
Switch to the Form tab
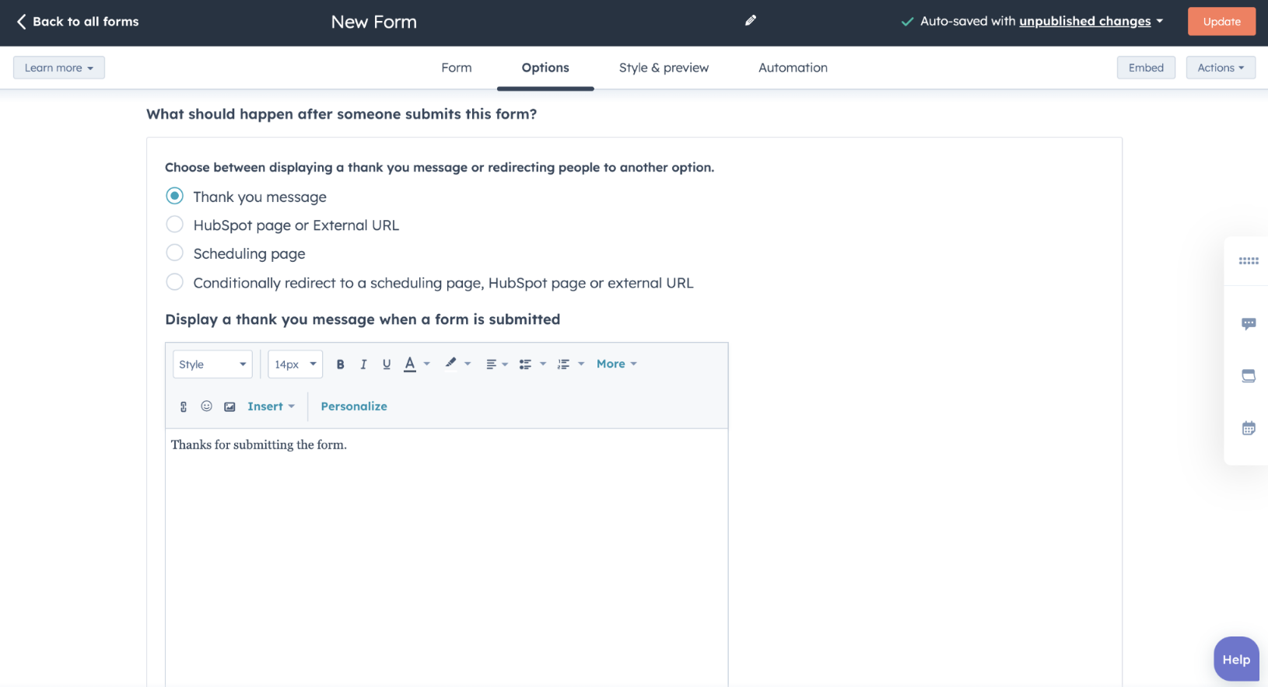(x=457, y=68)
